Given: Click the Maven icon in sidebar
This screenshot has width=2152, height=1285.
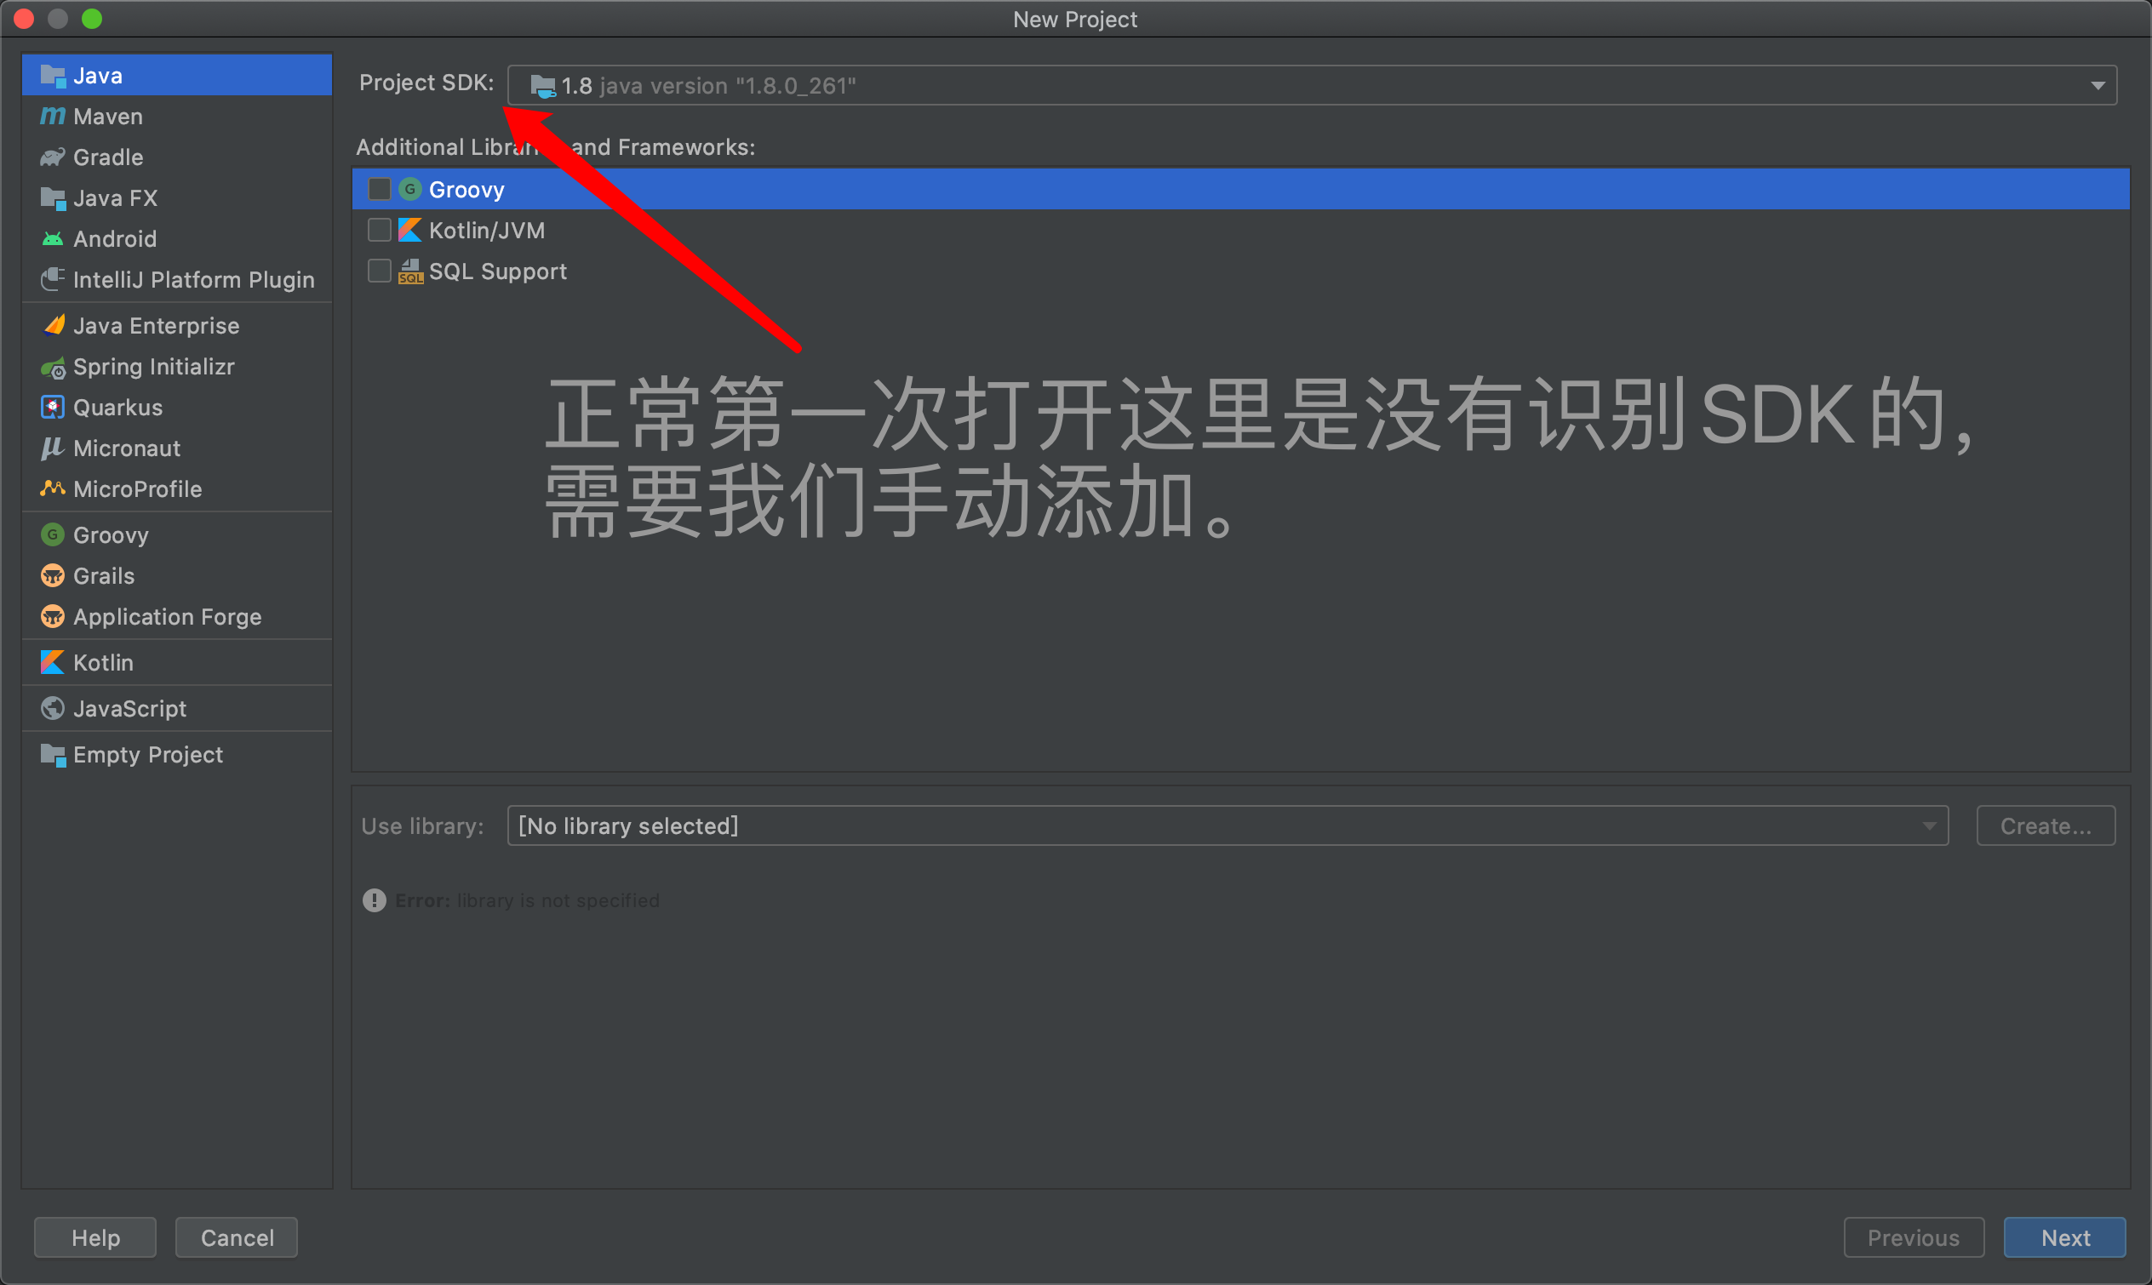Looking at the screenshot, I should pyautogui.click(x=53, y=116).
